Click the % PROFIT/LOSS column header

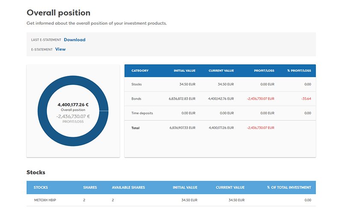pyautogui.click(x=299, y=71)
